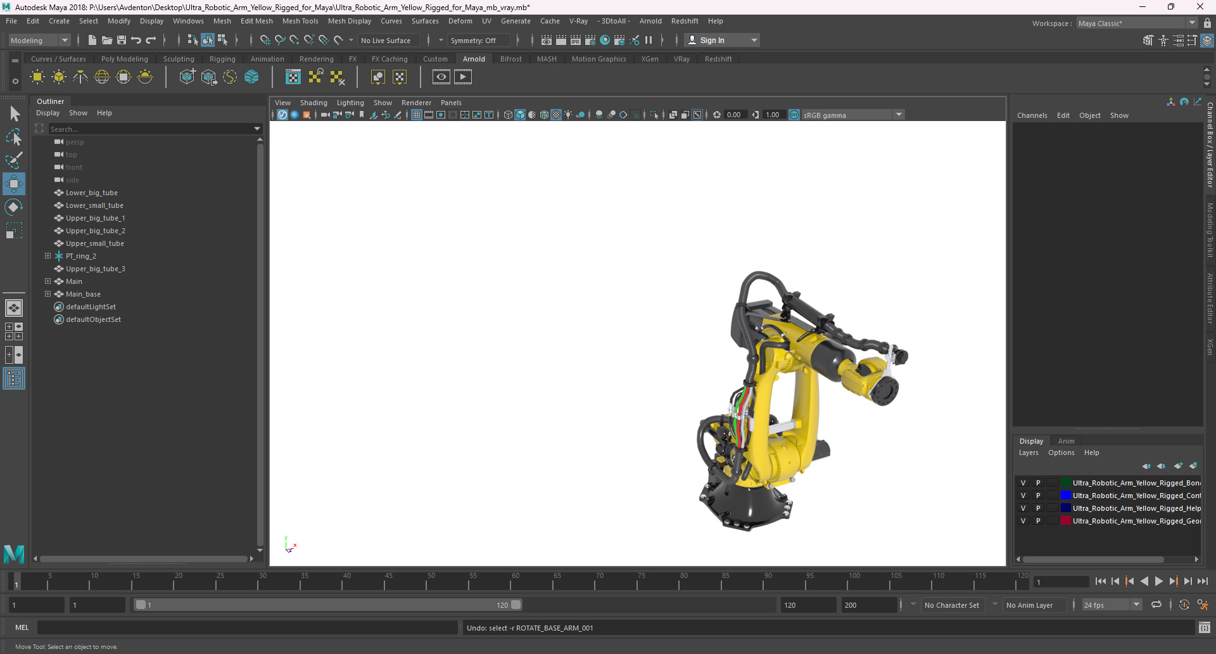Click the Save Scene icon
The image size is (1216, 654).
tap(122, 40)
